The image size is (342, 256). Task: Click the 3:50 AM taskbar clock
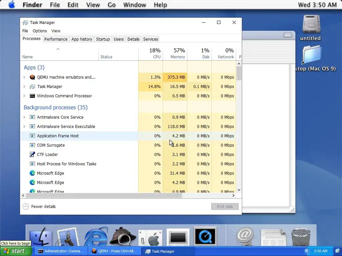pos(320,251)
